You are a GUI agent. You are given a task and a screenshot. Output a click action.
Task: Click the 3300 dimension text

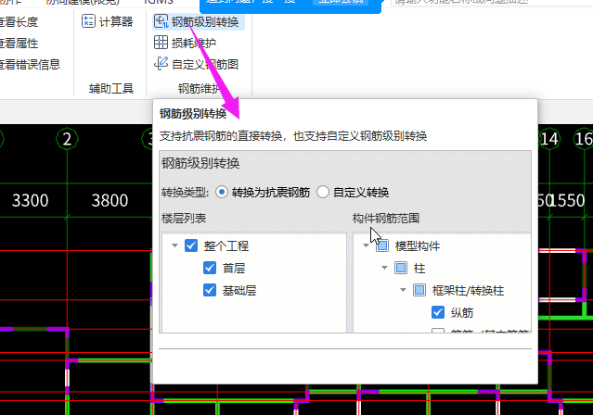[31, 200]
